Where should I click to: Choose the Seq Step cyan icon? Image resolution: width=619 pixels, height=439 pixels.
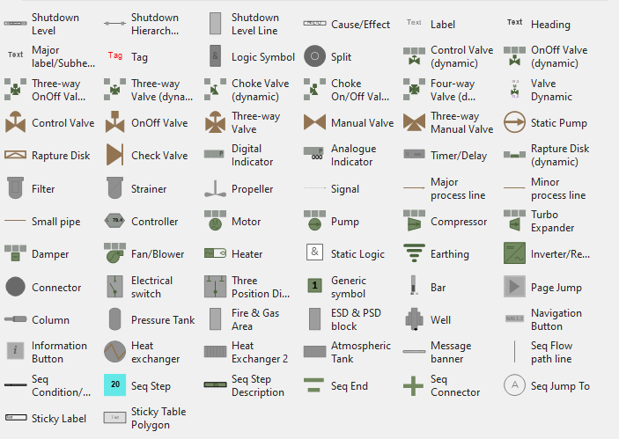114,384
